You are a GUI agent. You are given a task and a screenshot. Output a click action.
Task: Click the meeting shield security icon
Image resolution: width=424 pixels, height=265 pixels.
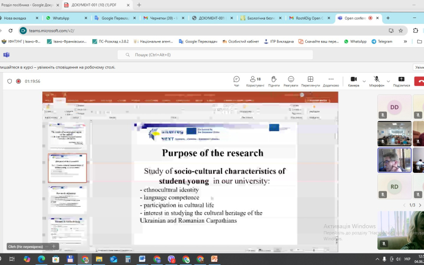pos(10,81)
